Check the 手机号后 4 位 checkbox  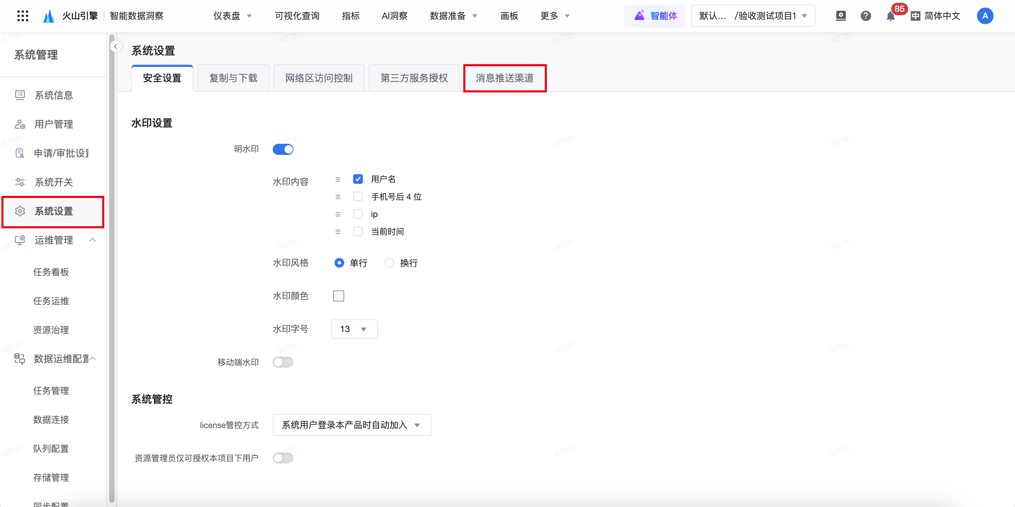tap(358, 197)
